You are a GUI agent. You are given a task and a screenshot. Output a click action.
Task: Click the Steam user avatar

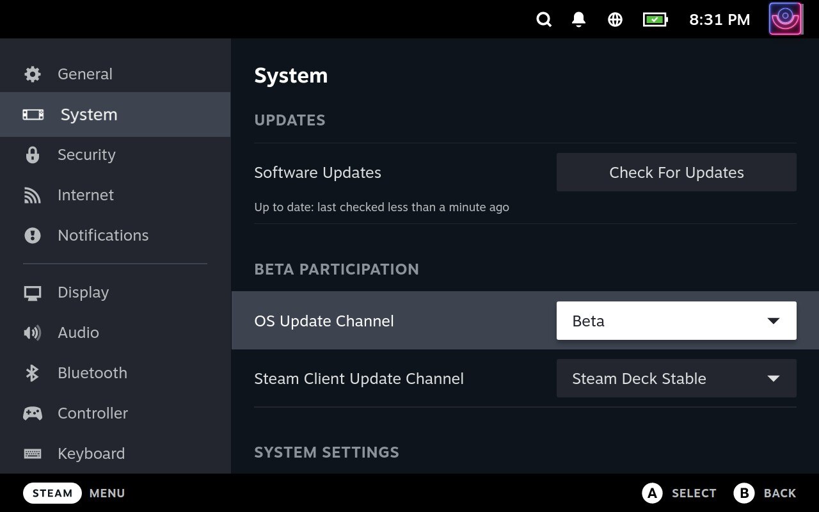click(x=786, y=19)
